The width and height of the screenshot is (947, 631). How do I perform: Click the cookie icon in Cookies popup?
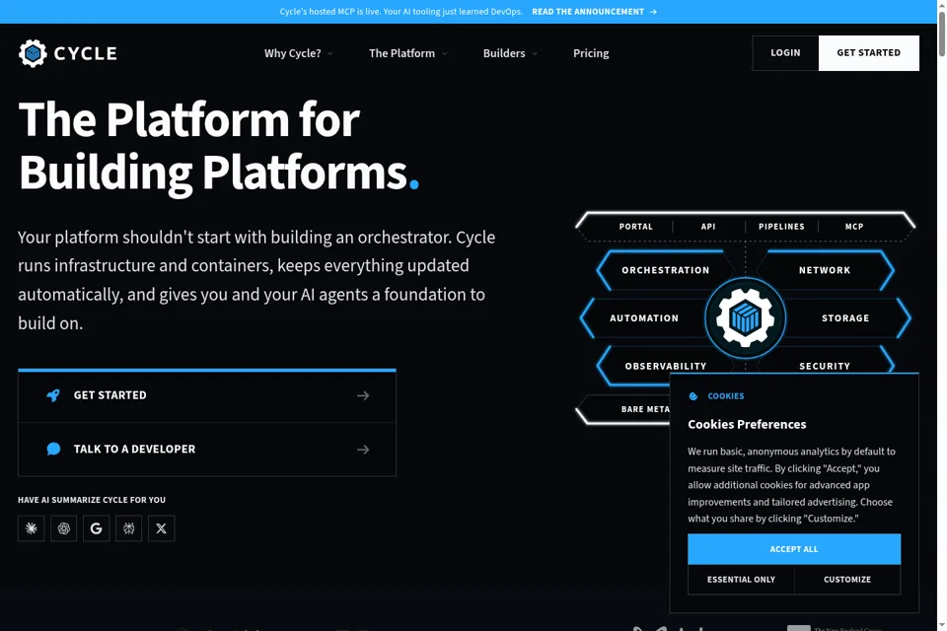coord(693,396)
